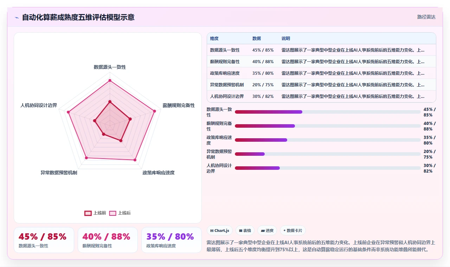Toggle the 上线后 legend item
This screenshot has width=450, height=267.
[120, 213]
